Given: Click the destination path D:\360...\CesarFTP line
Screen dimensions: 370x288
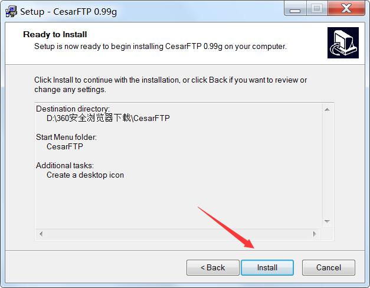Looking at the screenshot, I should pyautogui.click(x=108, y=118).
